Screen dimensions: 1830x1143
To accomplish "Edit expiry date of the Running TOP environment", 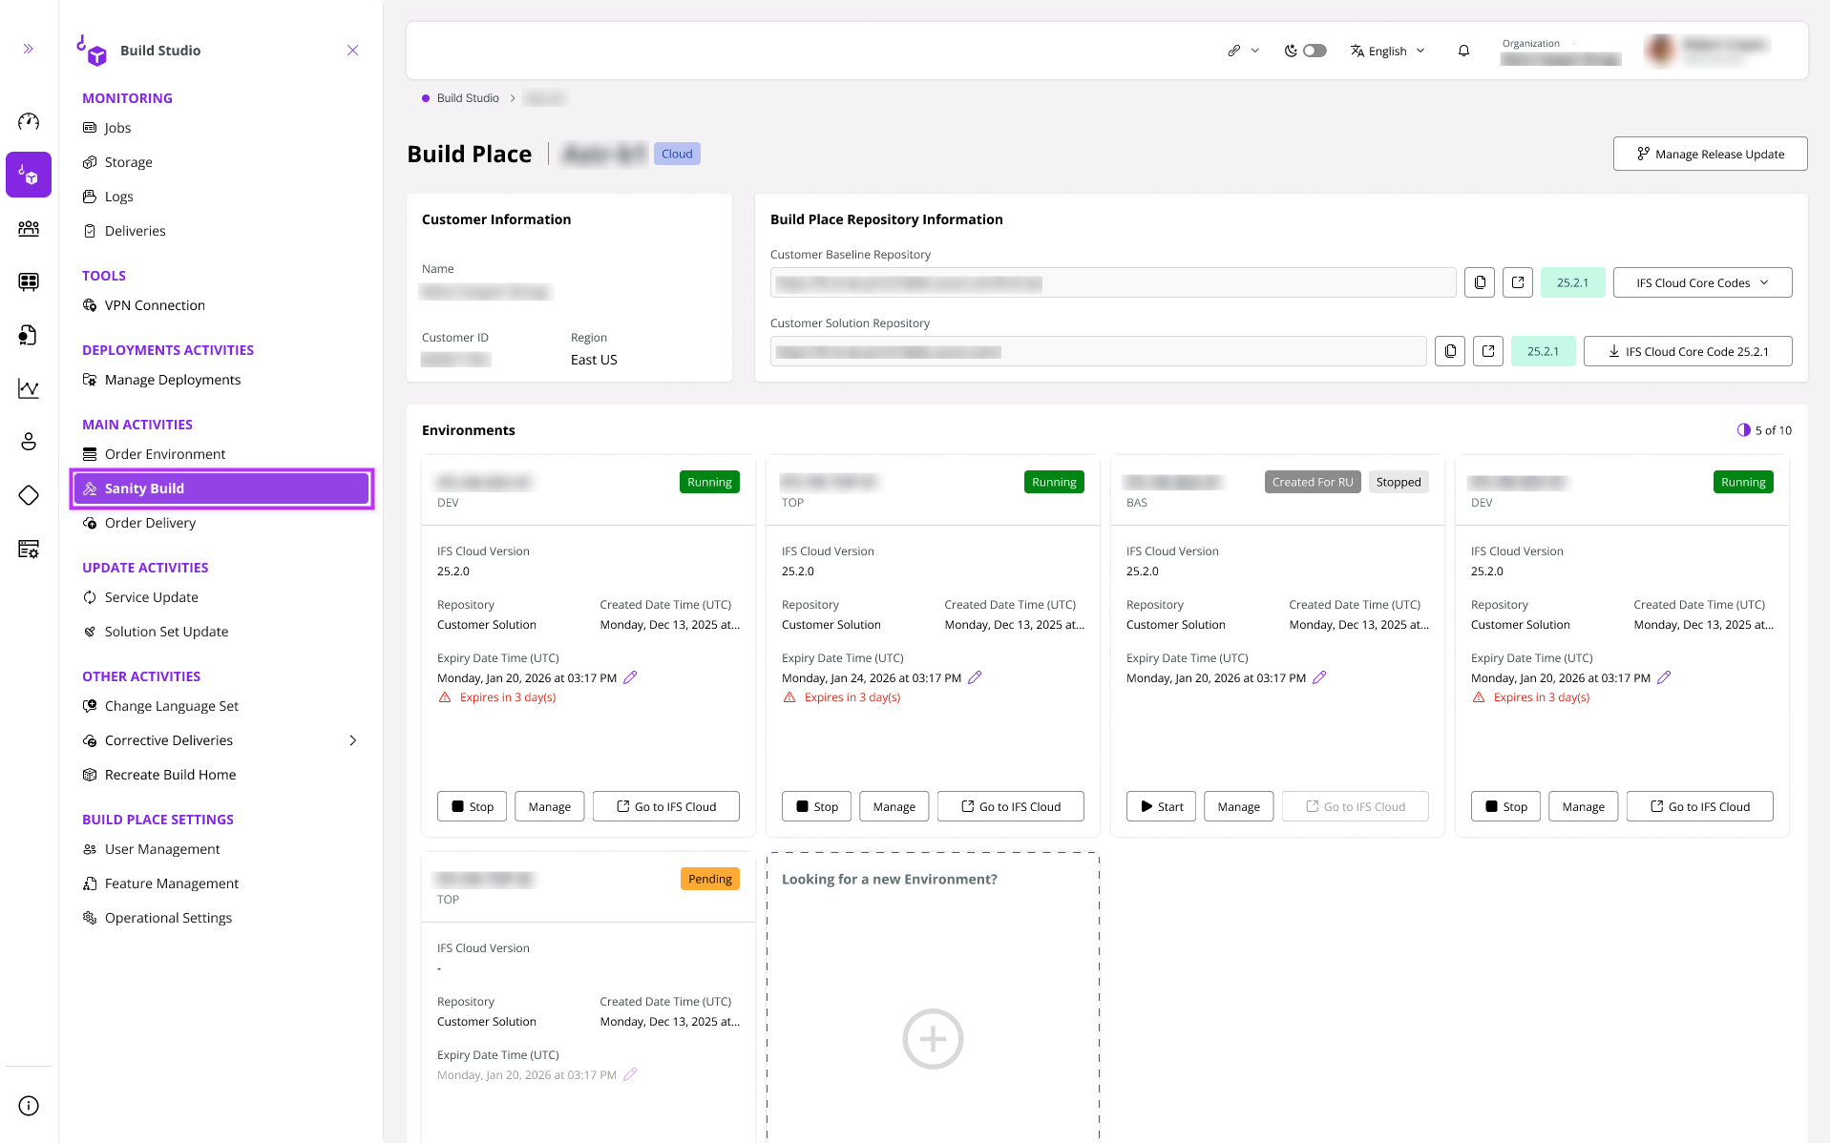I will [x=975, y=677].
